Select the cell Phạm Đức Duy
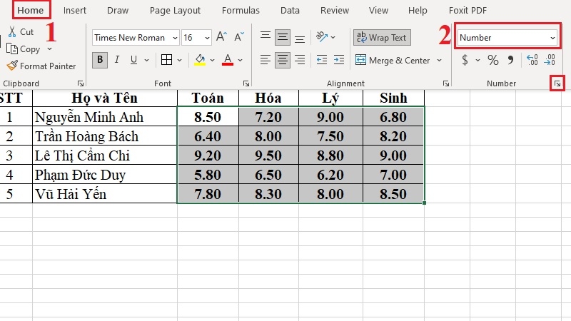Screen dimensions: 571x321 (x=105, y=175)
